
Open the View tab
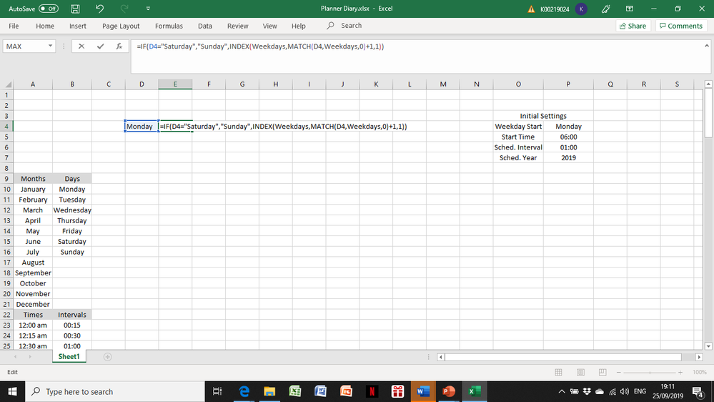click(x=269, y=26)
